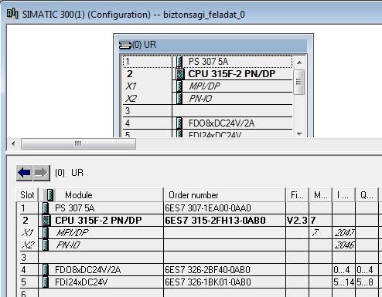
Task: Select CPU 315F-2 PN/DP name in detail table
Action: point(98,221)
